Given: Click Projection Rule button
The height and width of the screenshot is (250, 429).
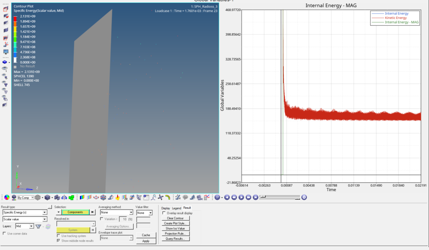Looking at the screenshot, I should pyautogui.click(x=176, y=234).
